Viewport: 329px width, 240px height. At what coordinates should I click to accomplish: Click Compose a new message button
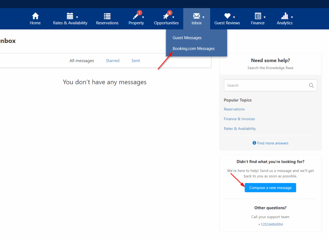click(x=270, y=188)
